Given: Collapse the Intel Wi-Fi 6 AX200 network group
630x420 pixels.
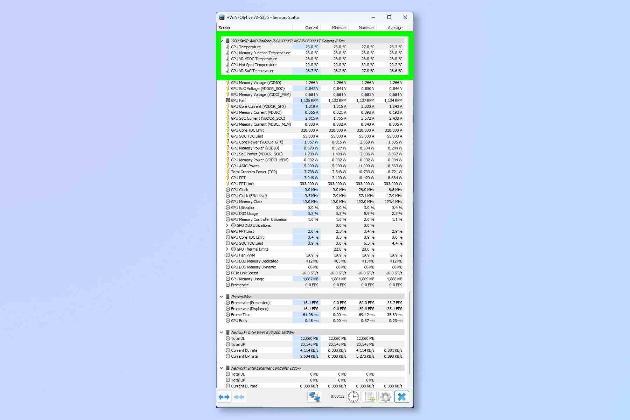Looking at the screenshot, I should click(x=221, y=332).
